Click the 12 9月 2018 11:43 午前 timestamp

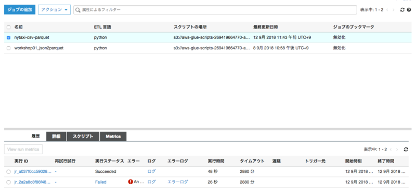click(282, 37)
